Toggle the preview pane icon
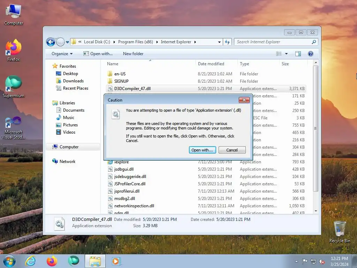This screenshot has width=357, height=268. coord(298,54)
